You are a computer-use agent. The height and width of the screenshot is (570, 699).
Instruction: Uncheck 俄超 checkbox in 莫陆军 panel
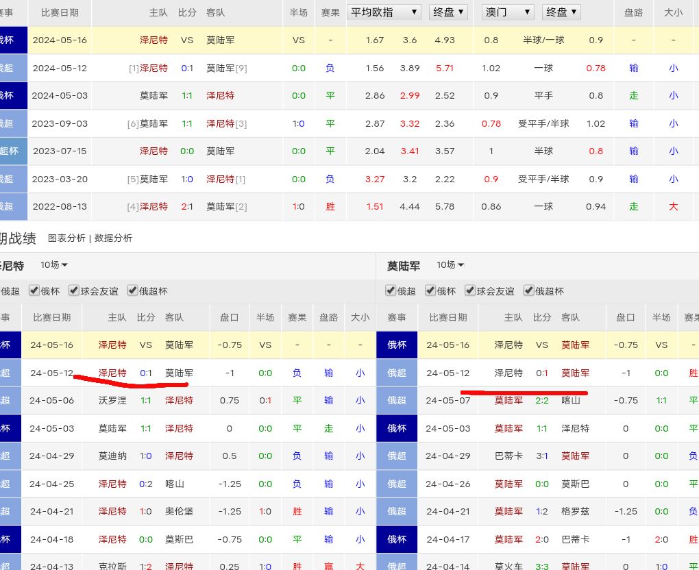[x=391, y=290]
